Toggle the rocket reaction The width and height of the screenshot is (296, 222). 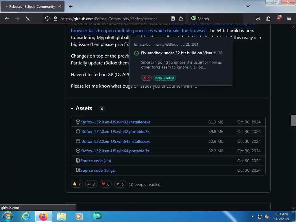[120, 184]
